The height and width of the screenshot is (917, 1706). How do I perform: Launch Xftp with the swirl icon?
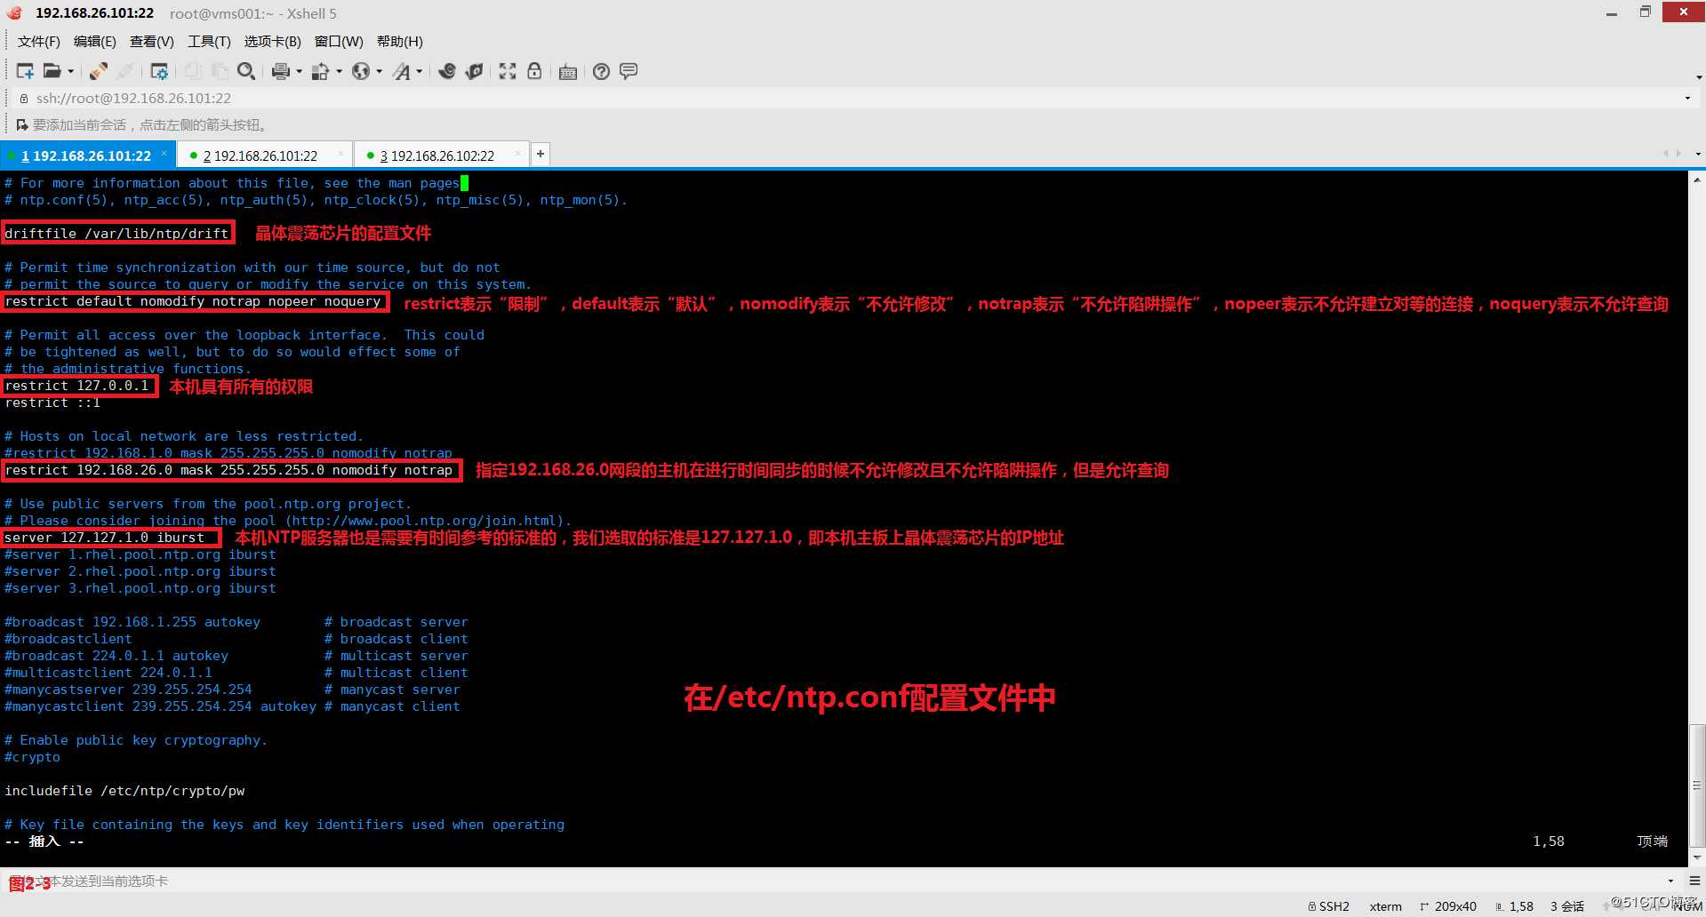447,71
